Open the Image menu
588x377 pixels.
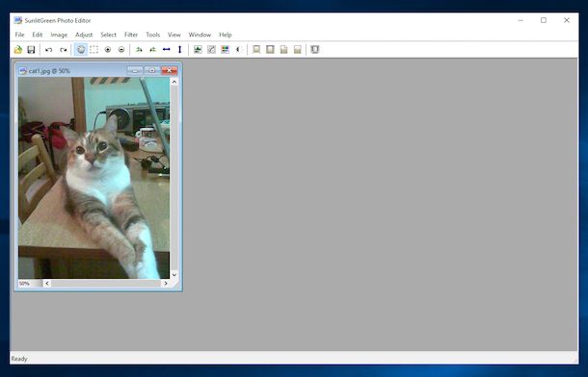[x=59, y=35]
